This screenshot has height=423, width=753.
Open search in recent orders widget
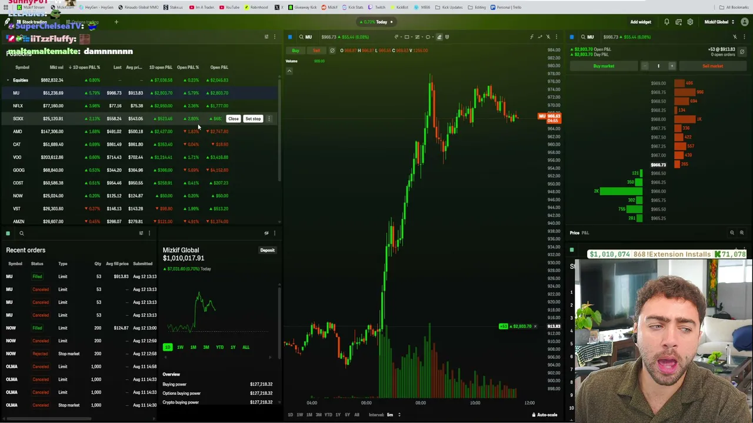click(21, 233)
